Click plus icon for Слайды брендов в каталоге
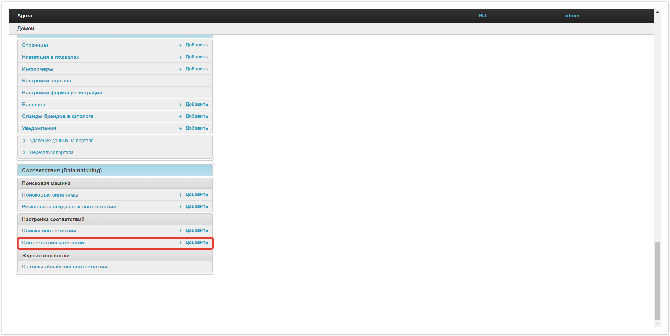This screenshot has width=670, height=336. coord(180,116)
